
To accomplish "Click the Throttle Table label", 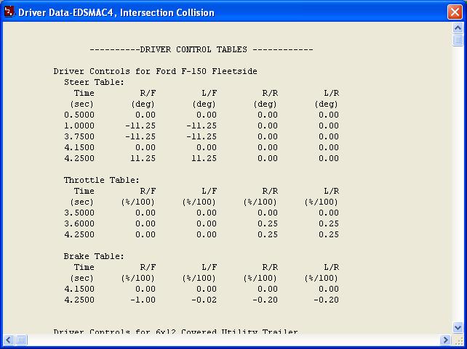I will click(101, 180).
